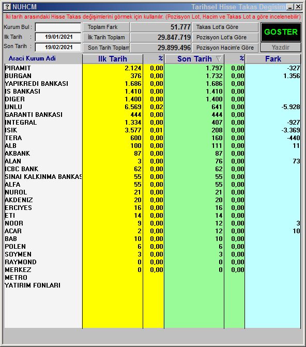
Task: Edit the Ilk Tarih date field
Action: [x=58, y=37]
